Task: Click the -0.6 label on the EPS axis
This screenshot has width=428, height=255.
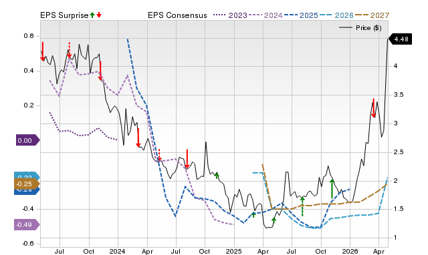Action: (x=28, y=243)
